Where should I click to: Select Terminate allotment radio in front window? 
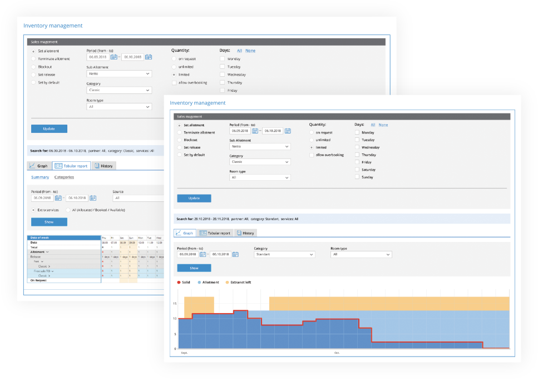pos(179,133)
